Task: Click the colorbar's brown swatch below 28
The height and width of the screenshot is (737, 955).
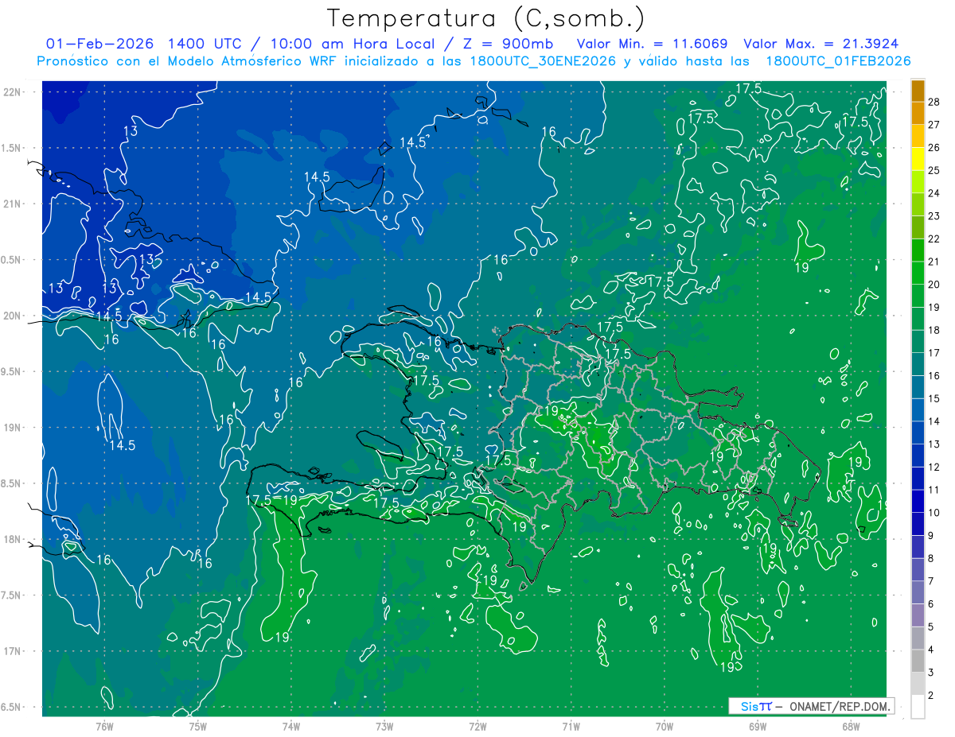Action: coord(918,90)
